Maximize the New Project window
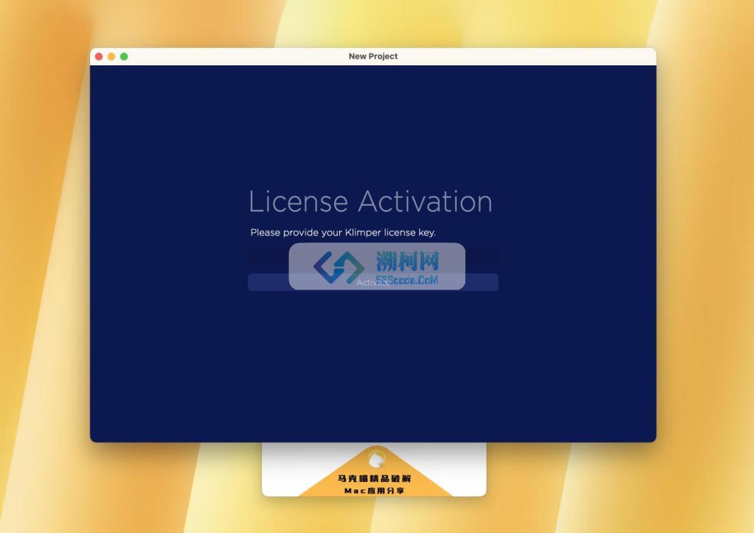 tap(124, 57)
